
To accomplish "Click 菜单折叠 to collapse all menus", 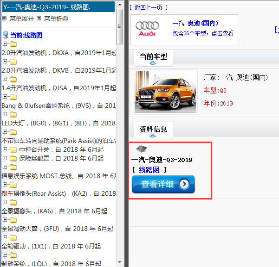I will pyautogui.click(x=56, y=19).
